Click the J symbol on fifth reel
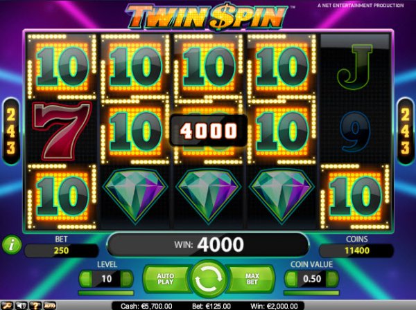416x310 pixels. (x=355, y=64)
